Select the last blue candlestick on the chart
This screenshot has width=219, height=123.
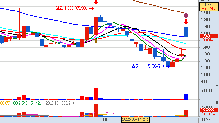(186, 32)
